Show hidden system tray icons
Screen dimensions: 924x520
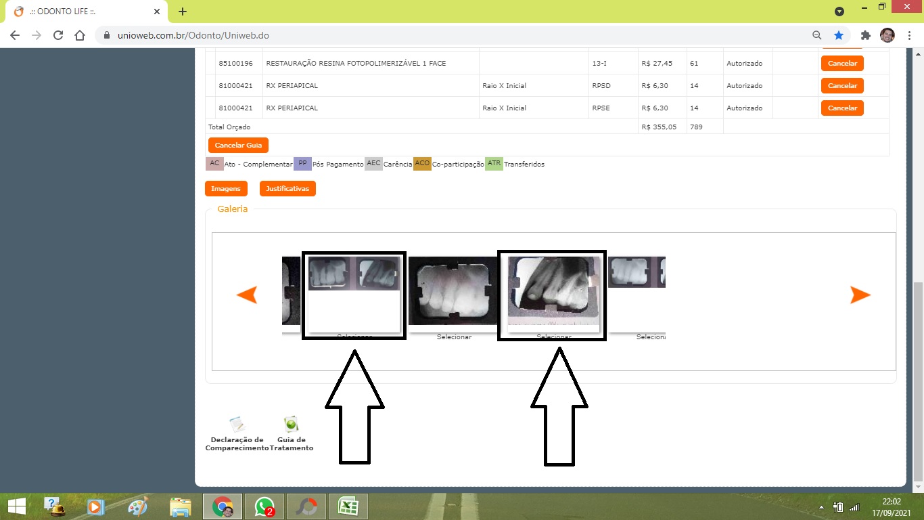click(x=822, y=507)
